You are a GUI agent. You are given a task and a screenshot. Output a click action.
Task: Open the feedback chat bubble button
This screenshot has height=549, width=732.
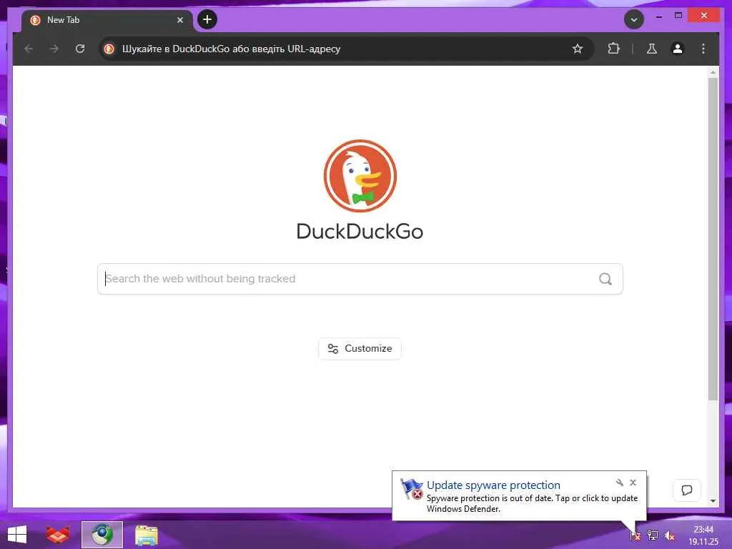(687, 490)
